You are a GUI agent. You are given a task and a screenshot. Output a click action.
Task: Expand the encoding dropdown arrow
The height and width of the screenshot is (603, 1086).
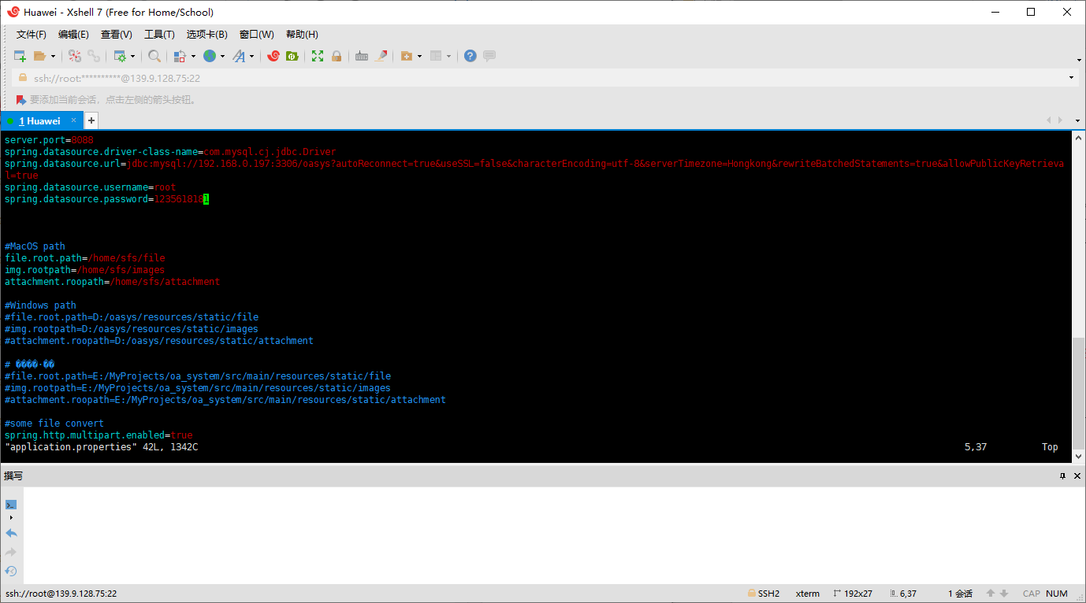(x=222, y=56)
